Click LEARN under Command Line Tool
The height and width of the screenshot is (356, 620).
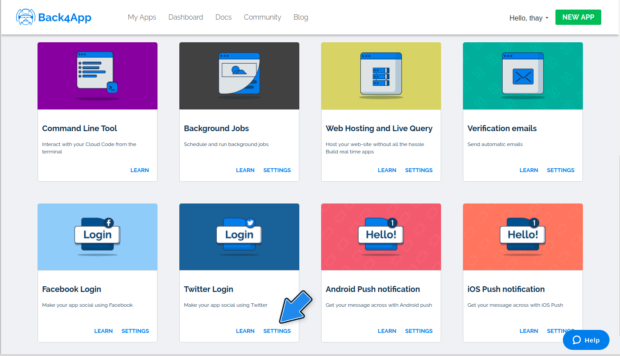[140, 170]
